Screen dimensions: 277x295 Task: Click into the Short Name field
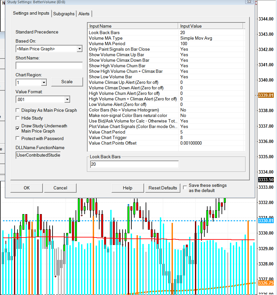pyautogui.click(x=49, y=66)
